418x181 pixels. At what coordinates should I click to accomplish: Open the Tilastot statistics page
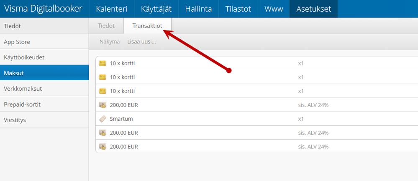(238, 9)
